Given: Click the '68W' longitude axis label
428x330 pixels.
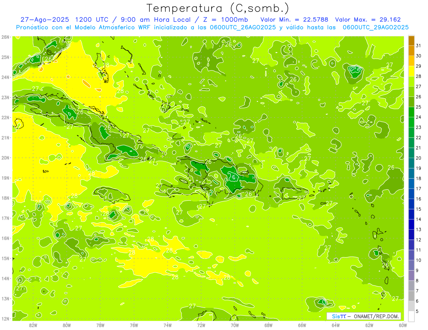Looking at the screenshot, I should click(268, 325).
